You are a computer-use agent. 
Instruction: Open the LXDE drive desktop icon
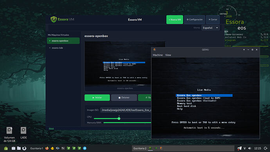pos(23,133)
